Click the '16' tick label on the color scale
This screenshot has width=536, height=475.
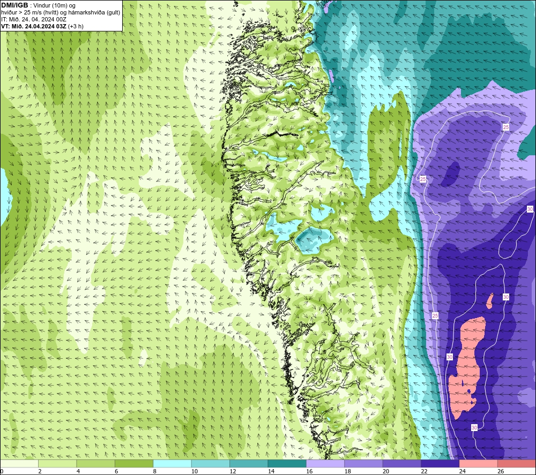309,471
